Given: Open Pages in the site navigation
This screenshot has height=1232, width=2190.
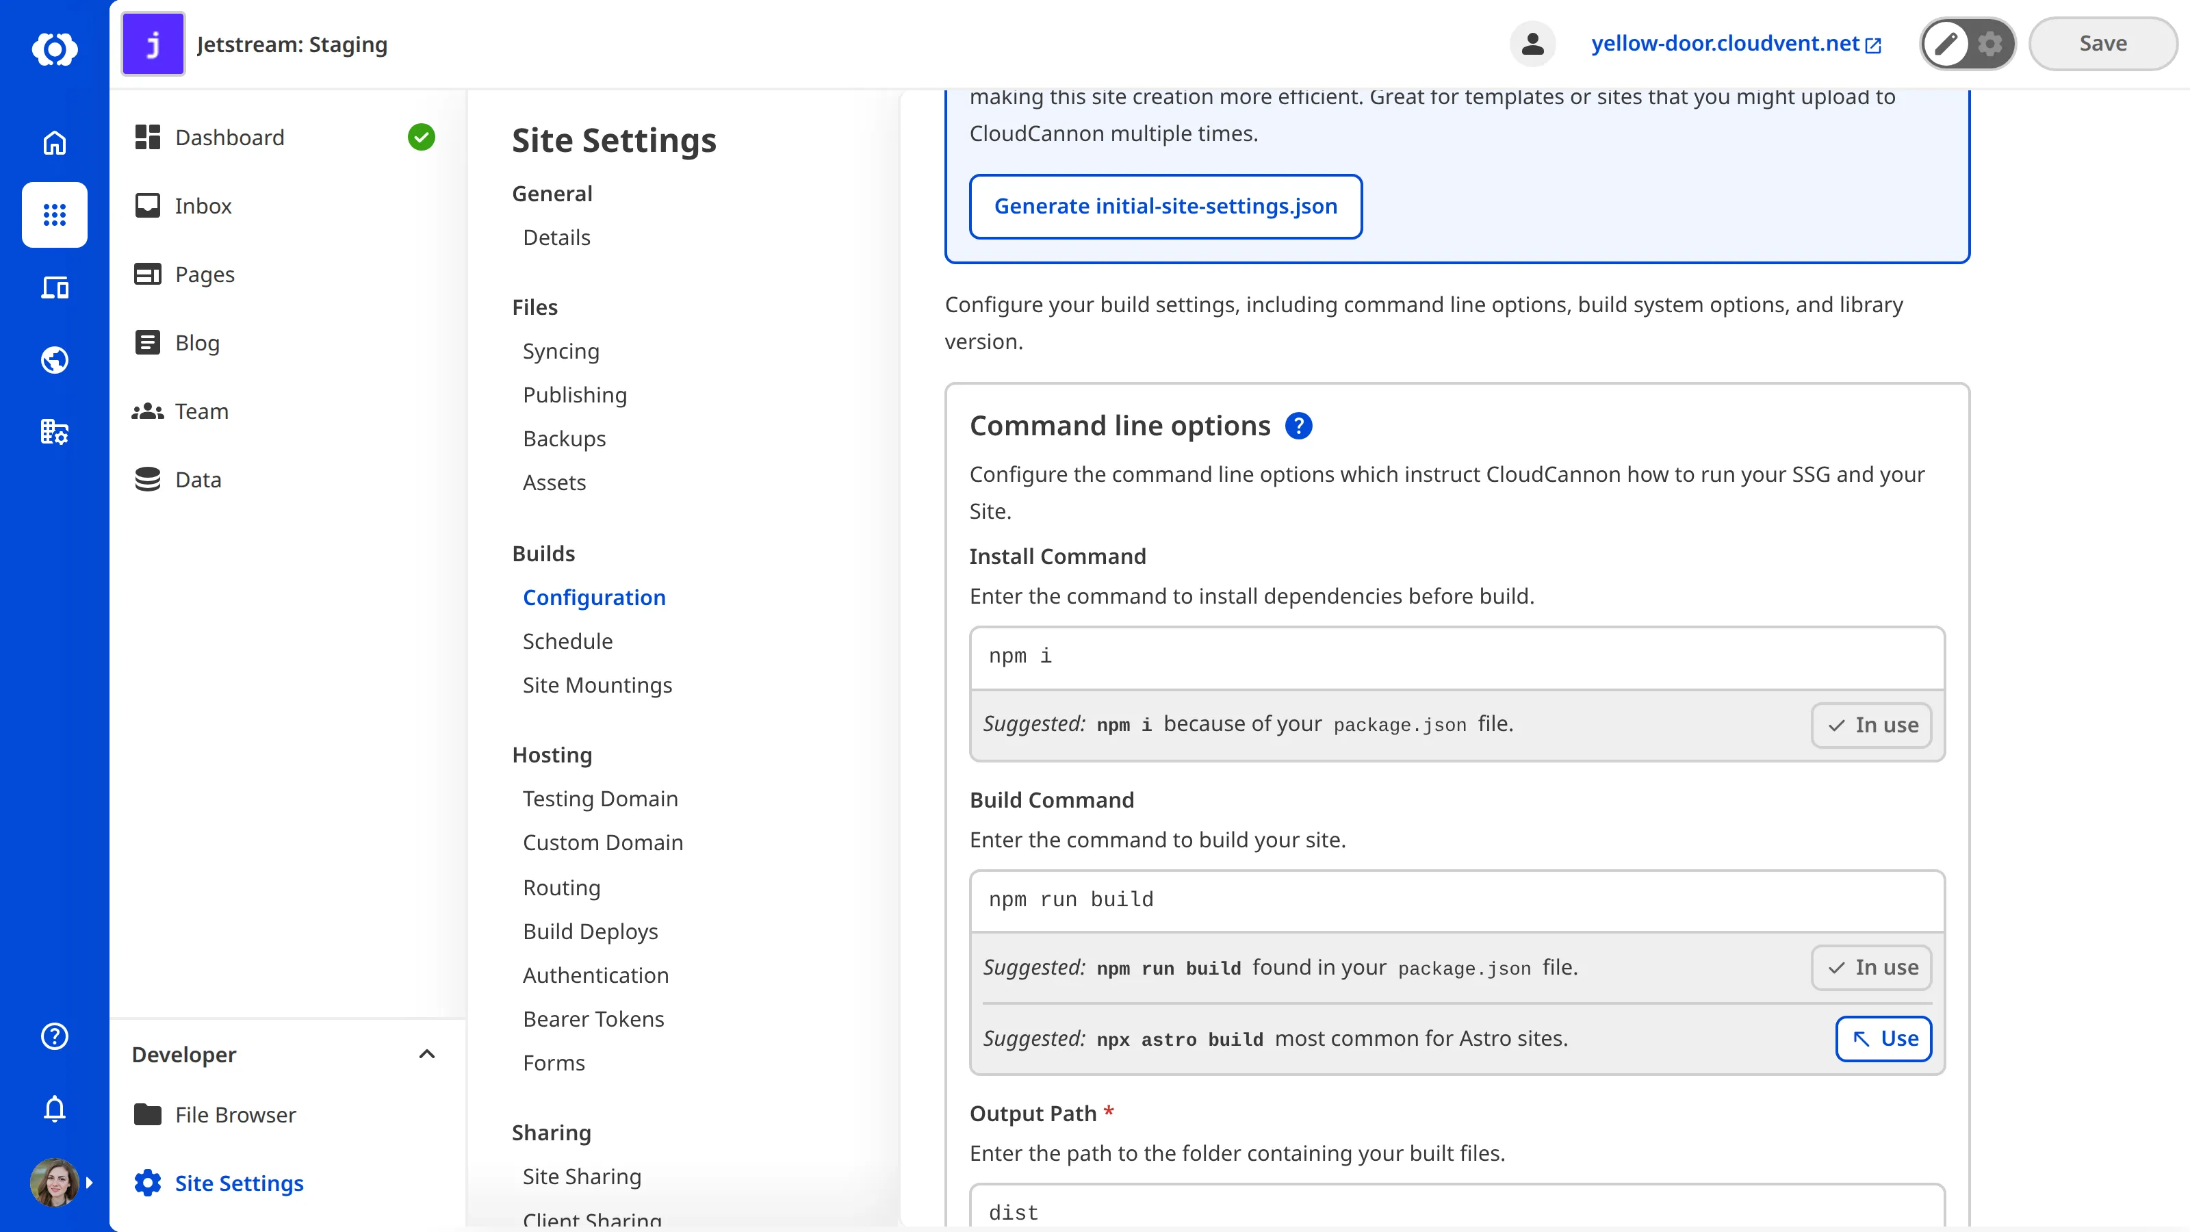Looking at the screenshot, I should (205, 274).
